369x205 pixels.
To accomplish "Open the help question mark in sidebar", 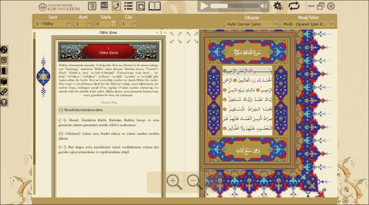I will (x=4, y=102).
